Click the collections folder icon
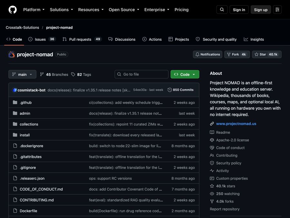The height and width of the screenshot is (218, 290). pyautogui.click(x=15, y=124)
